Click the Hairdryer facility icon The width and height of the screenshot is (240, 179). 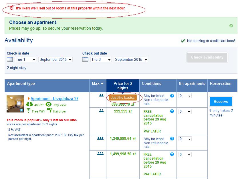[x=49, y=110]
